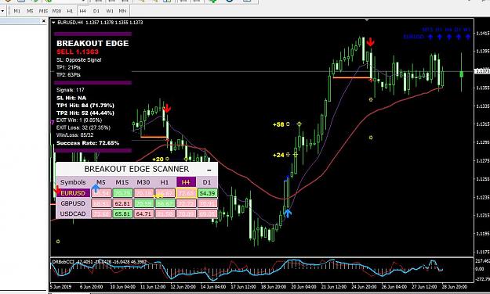Open USDCAD H1 scanner cell

[x=165, y=213]
